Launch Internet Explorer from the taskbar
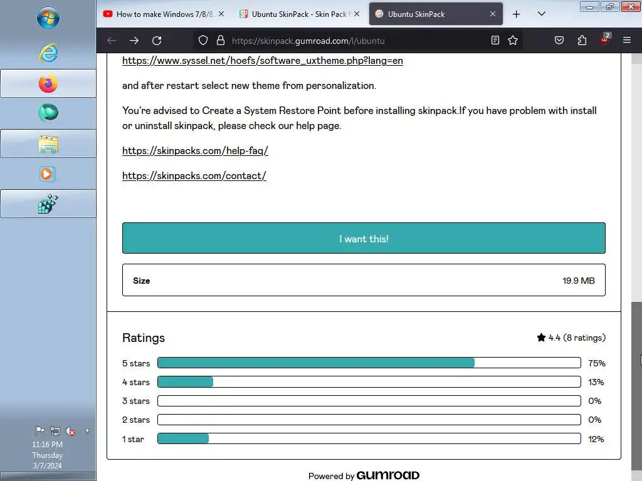Image resolution: width=642 pixels, height=481 pixels. pyautogui.click(x=48, y=53)
